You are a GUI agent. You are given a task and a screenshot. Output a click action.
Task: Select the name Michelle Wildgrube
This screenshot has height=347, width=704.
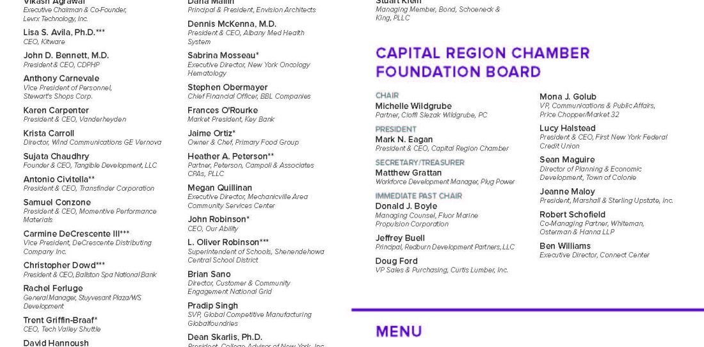[x=413, y=106]
